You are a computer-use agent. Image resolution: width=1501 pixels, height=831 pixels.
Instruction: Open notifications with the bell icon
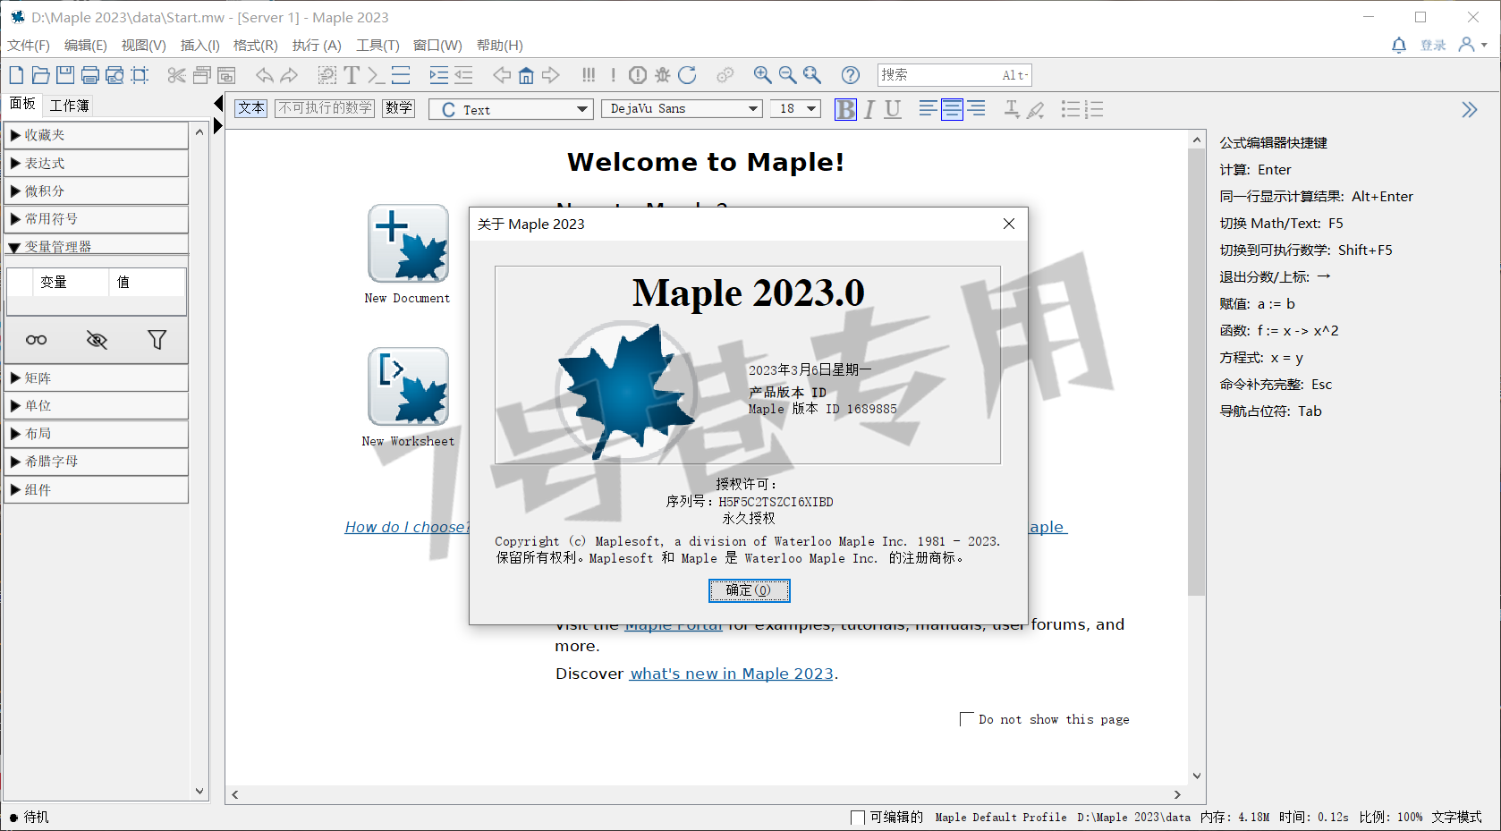click(x=1399, y=45)
